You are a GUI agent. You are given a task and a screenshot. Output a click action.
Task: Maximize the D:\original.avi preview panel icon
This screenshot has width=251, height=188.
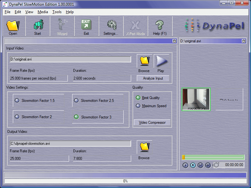coord(244,41)
